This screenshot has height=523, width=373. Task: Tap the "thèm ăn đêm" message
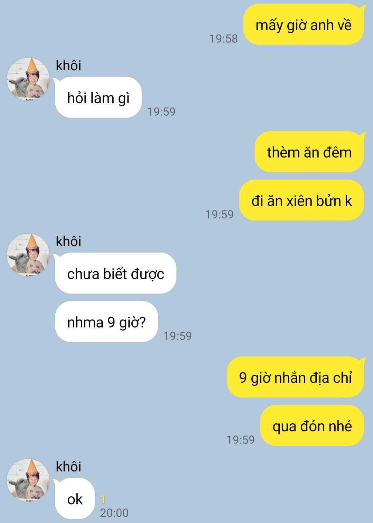[309, 152]
